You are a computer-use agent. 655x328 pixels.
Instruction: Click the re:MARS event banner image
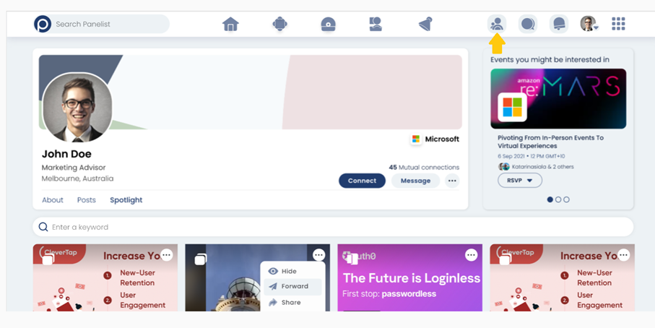click(x=558, y=98)
